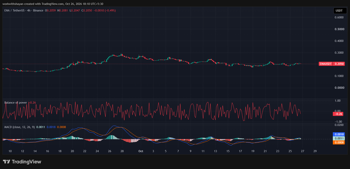Select the Balance of power indicator title
The height and width of the screenshot is (169, 350).
pos(16,102)
